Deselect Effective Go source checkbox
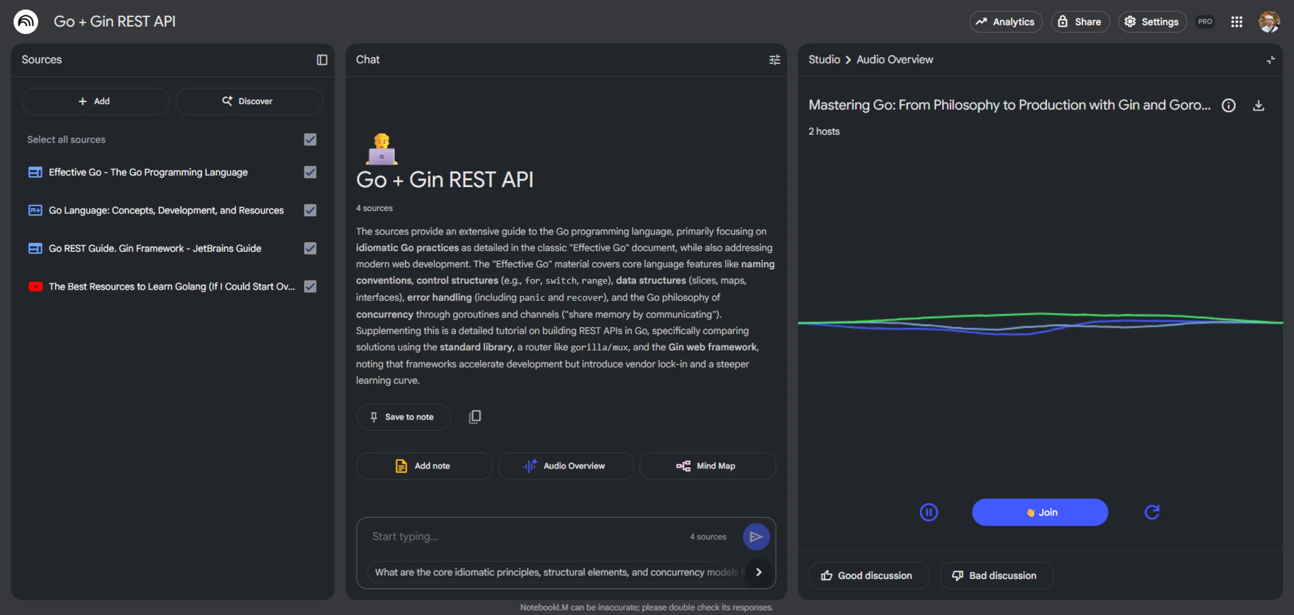 [310, 172]
